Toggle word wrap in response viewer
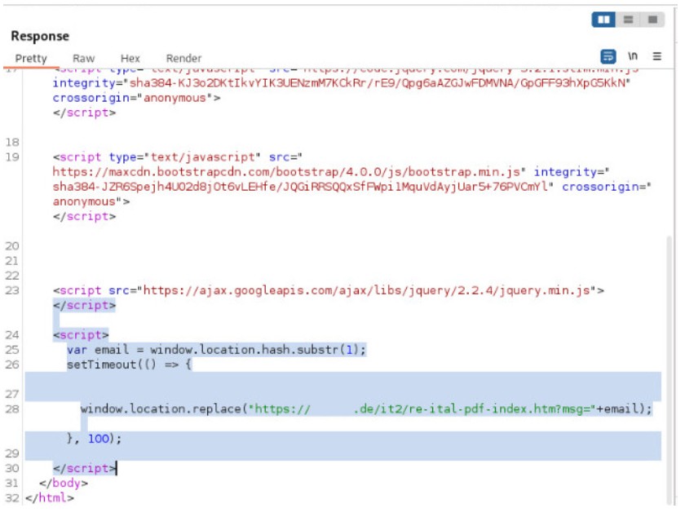The height and width of the screenshot is (517, 685). click(x=608, y=57)
